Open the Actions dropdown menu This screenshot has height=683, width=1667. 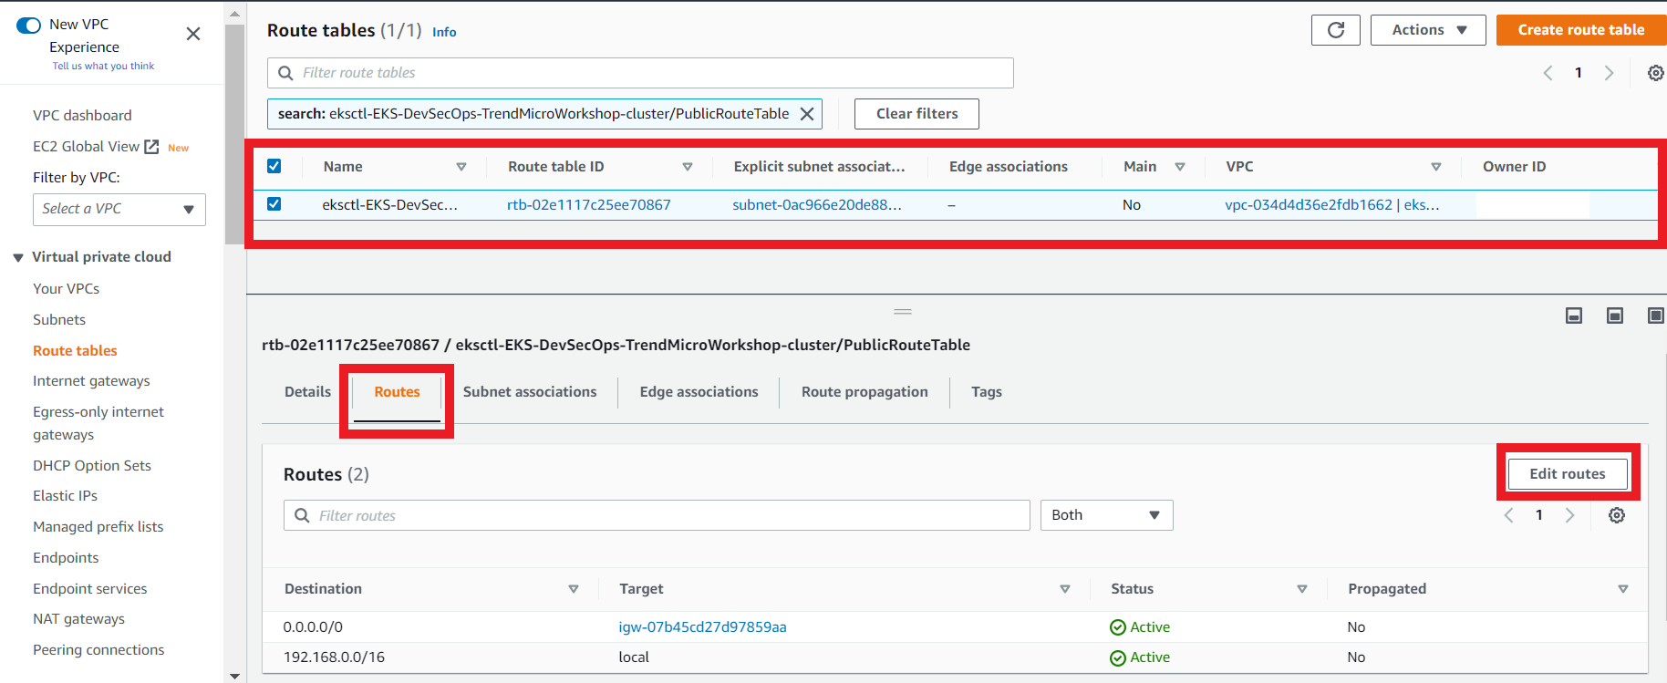[1428, 30]
